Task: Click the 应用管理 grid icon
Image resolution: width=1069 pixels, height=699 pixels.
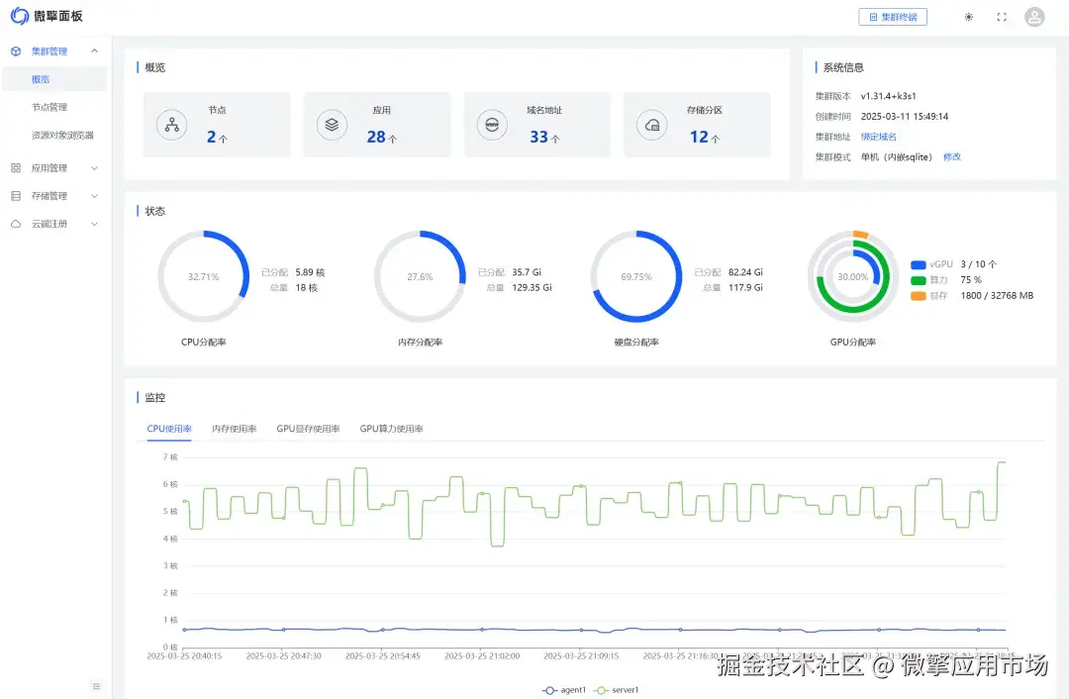Action: tap(16, 167)
